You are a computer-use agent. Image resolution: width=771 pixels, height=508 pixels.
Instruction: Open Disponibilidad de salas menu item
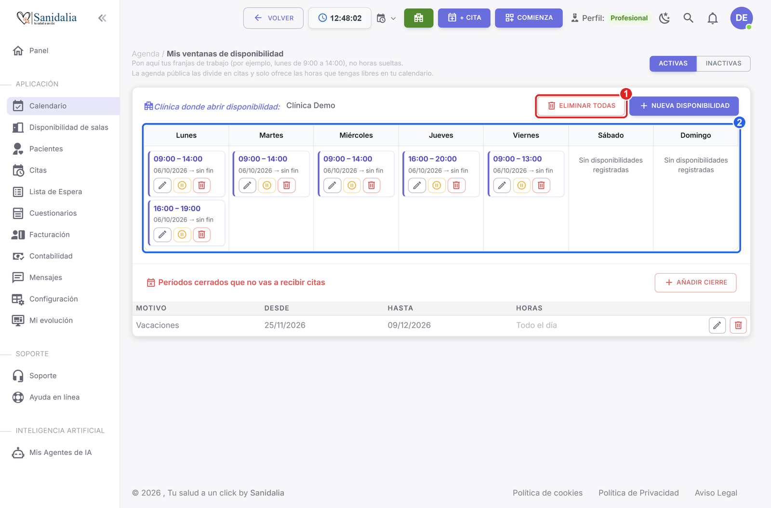(x=63, y=128)
